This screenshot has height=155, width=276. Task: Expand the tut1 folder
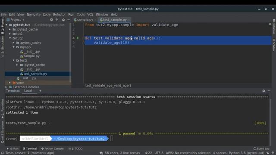[x=10, y=34]
